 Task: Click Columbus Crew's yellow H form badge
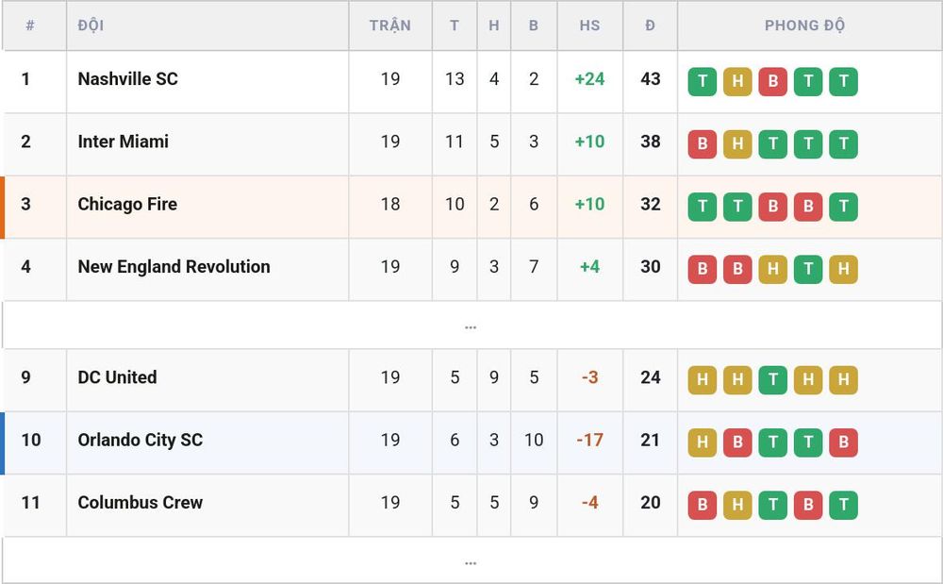point(737,505)
